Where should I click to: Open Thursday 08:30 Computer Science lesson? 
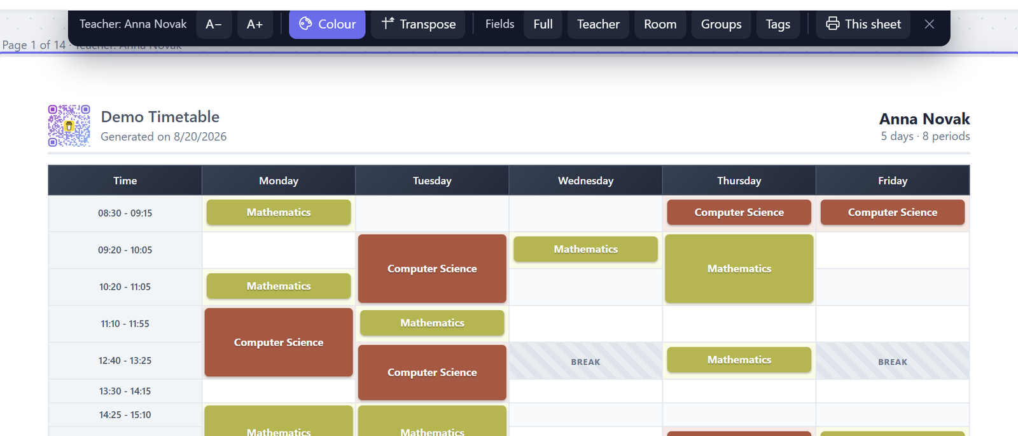point(739,212)
